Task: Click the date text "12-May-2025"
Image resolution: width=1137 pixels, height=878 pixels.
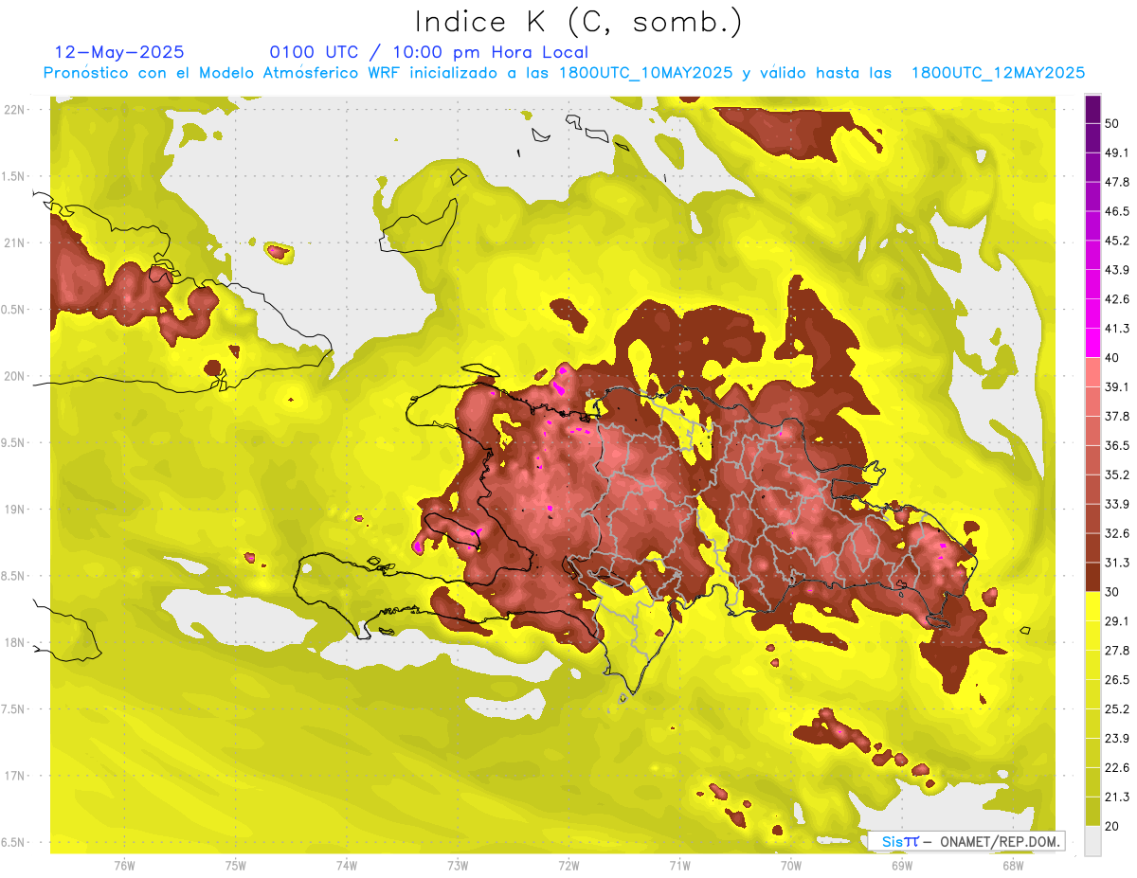Action: [119, 52]
